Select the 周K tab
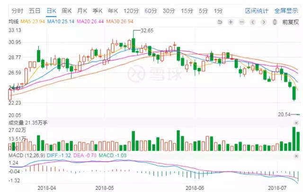This screenshot has width=303, height=192. click(66, 11)
